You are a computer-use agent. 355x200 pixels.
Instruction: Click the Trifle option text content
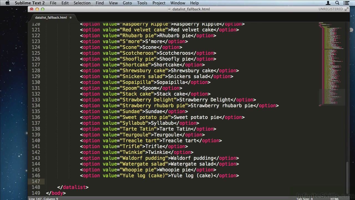[154, 146]
